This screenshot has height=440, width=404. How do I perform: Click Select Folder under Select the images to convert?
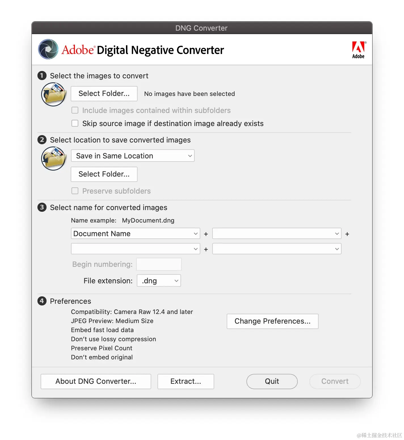coord(104,93)
